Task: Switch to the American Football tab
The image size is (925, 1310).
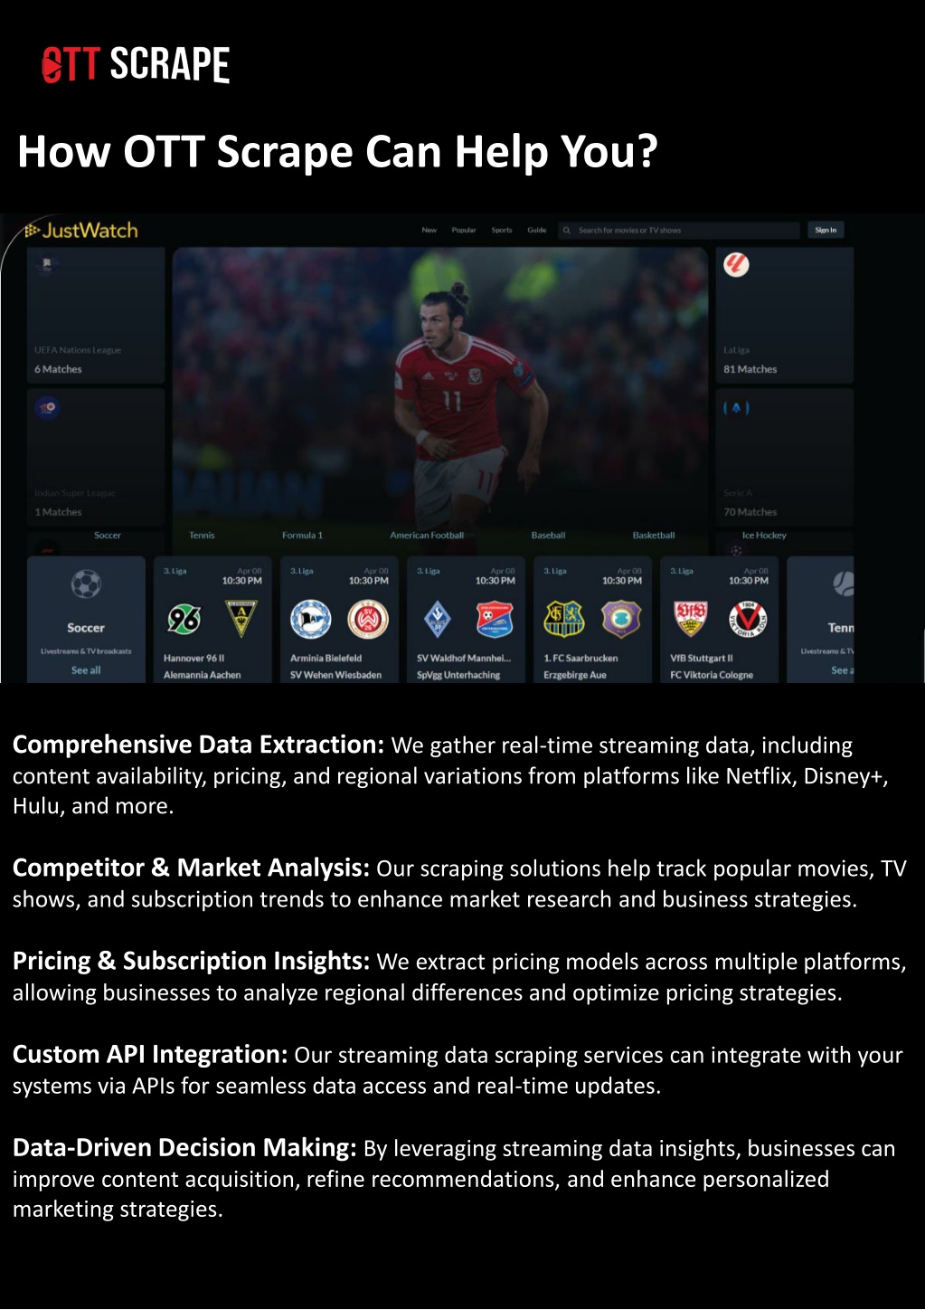Action: point(427,536)
